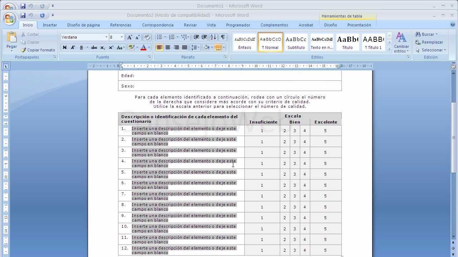The height and width of the screenshot is (257, 458).
Task: Open the font size dropdown showing 8
Action: (122, 37)
